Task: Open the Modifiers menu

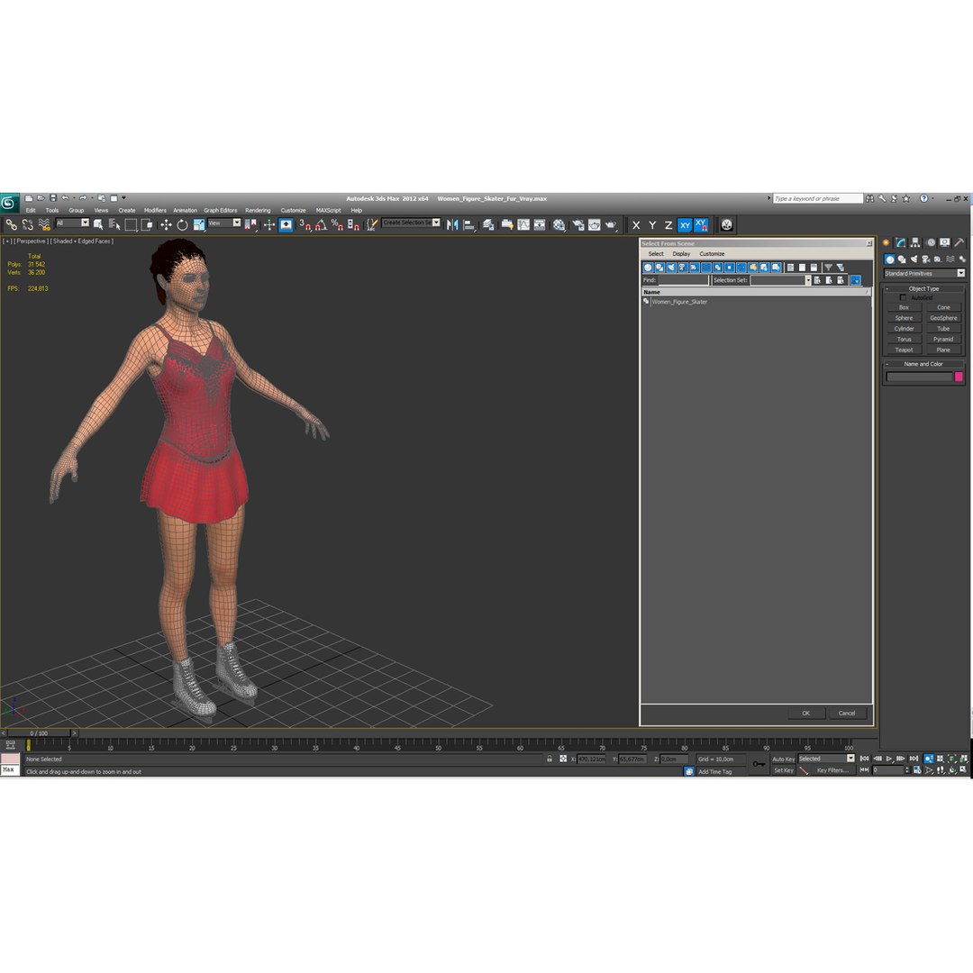Action: click(155, 210)
